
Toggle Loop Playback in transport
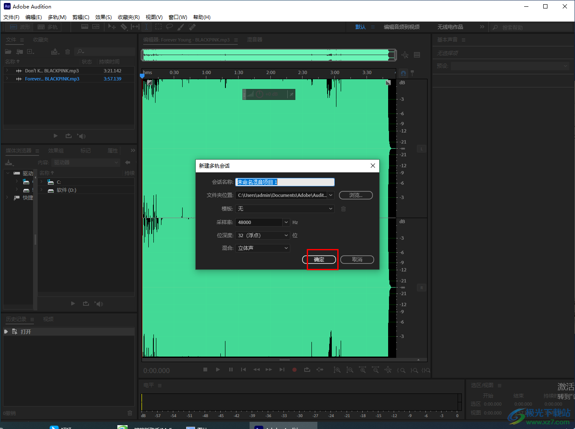pos(307,370)
